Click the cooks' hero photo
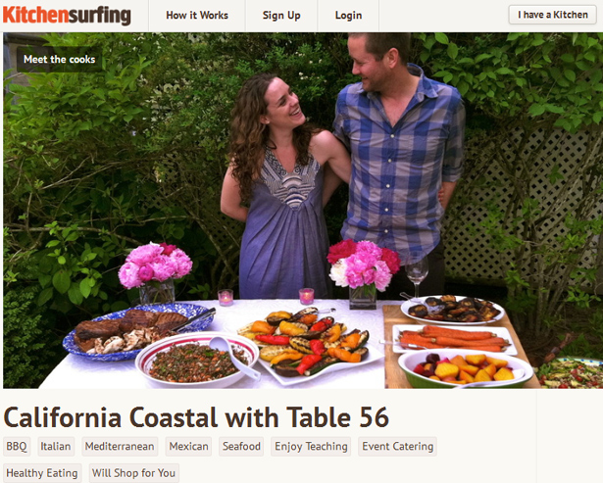Screen dimensions: 603x483 [303, 211]
